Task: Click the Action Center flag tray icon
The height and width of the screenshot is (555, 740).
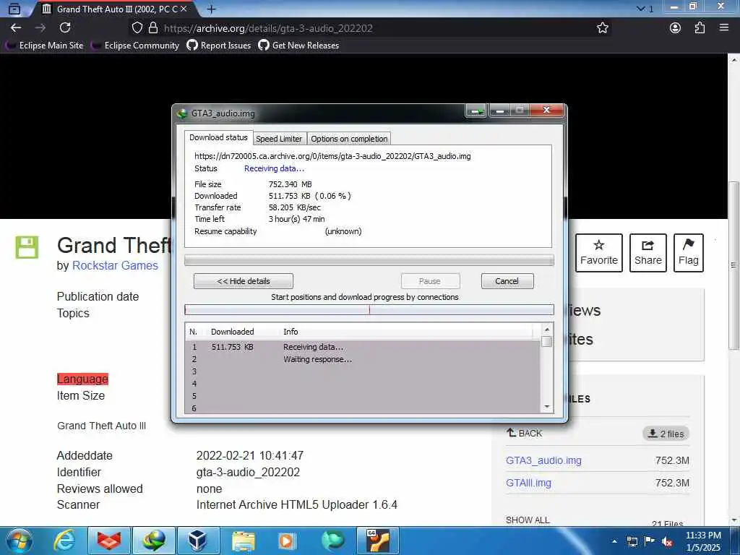Action: [650, 541]
